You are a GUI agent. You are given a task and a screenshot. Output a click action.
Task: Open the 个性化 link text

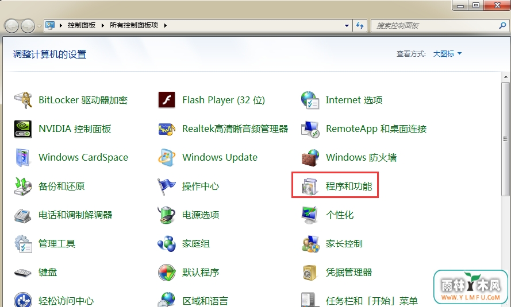pyautogui.click(x=340, y=215)
